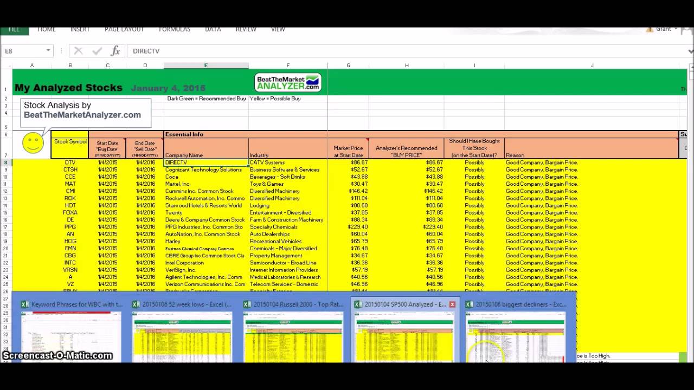The height and width of the screenshot is (390, 694).
Task: Select the Market Price at Start Date header
Action: pos(348,148)
